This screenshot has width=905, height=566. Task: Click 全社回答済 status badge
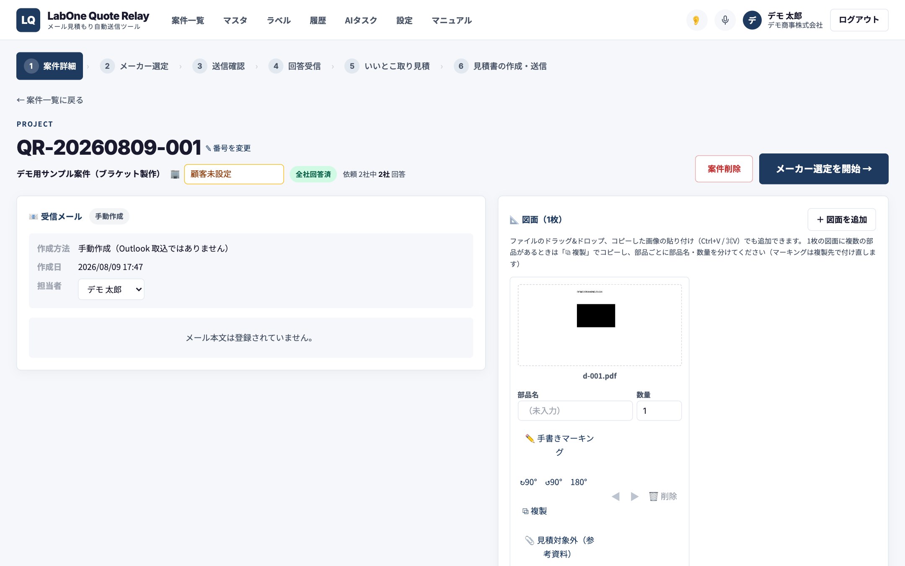coord(313,174)
